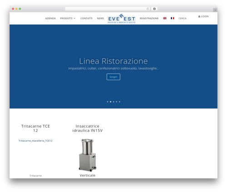Click the slide subtitle about Impastatrici, cutter
The height and width of the screenshot is (192, 227).
point(113,69)
